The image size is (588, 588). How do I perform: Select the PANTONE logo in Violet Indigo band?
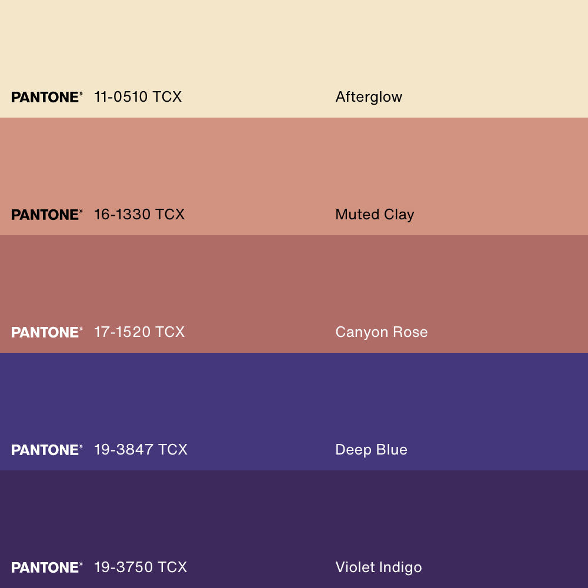point(46,567)
